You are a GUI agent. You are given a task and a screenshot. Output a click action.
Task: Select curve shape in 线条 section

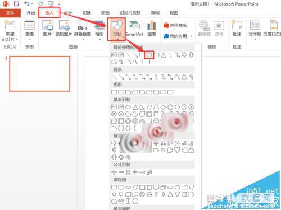(177, 77)
